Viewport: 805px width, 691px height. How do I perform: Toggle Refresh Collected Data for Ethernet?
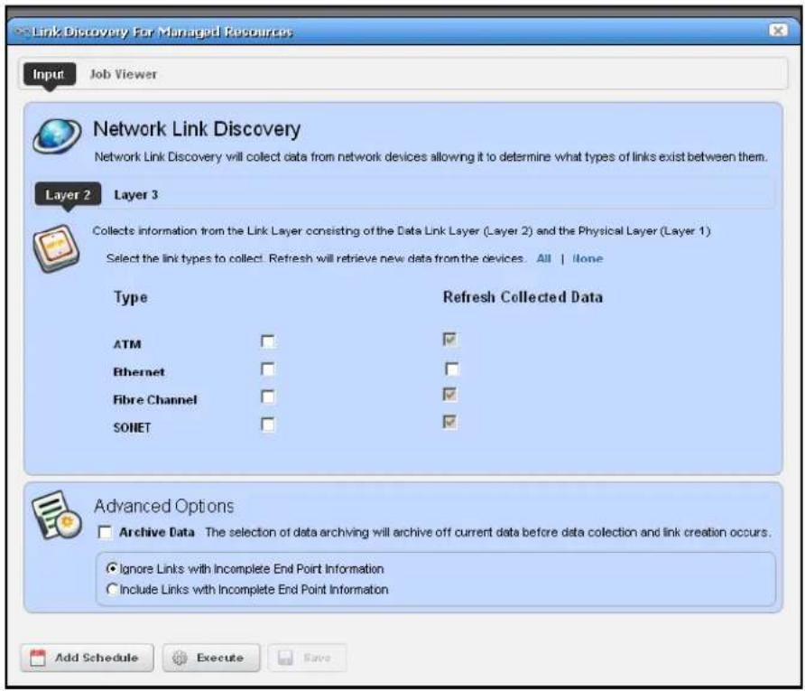tap(452, 369)
